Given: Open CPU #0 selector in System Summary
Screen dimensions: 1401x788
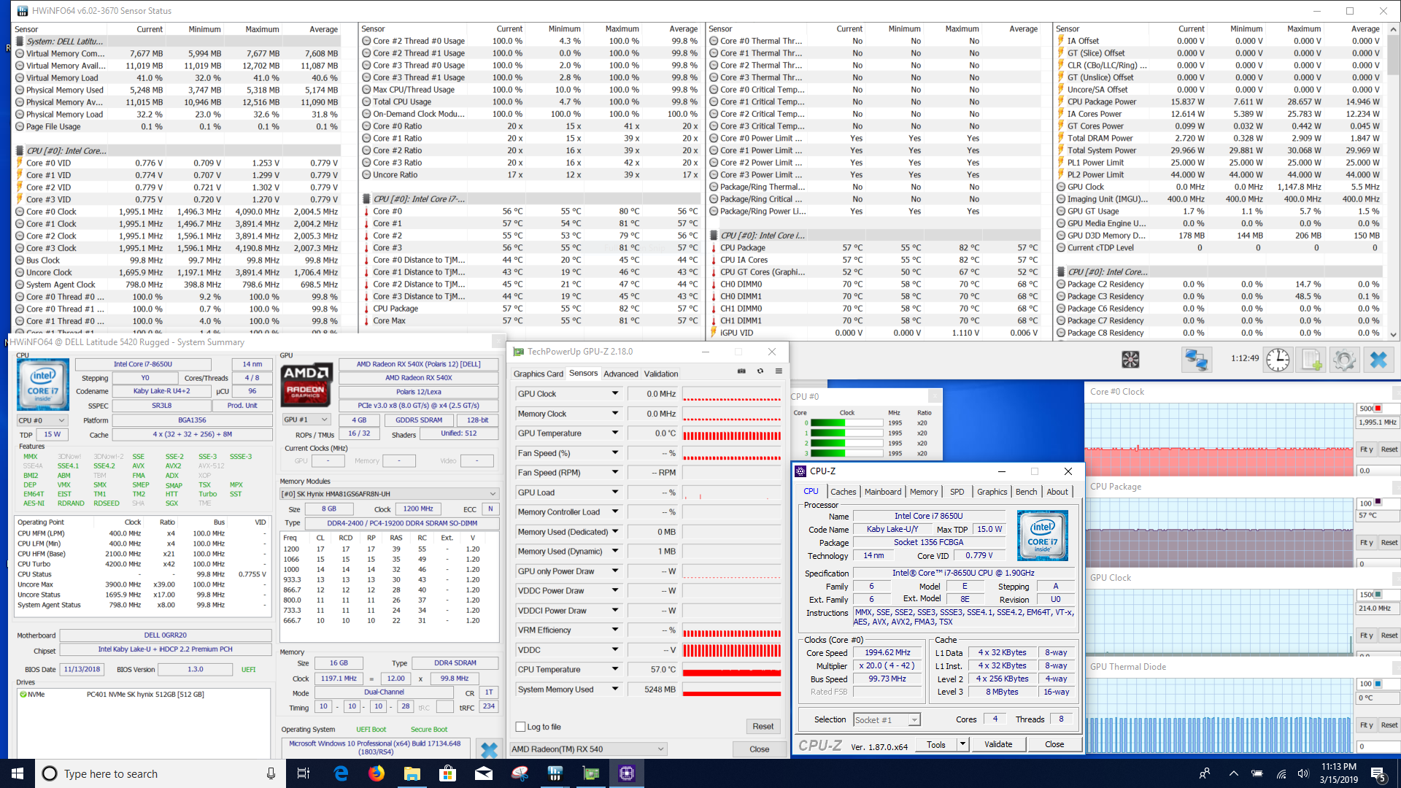Looking at the screenshot, I should [x=42, y=420].
